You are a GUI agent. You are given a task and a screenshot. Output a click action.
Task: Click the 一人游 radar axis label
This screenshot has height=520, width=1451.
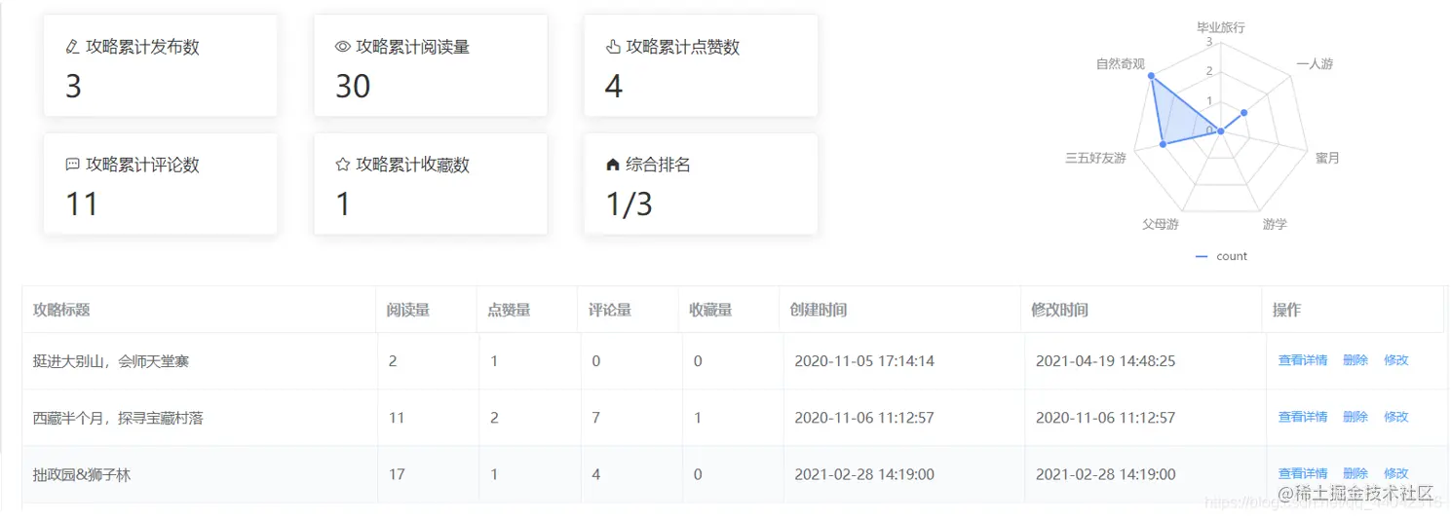pyautogui.click(x=1315, y=63)
